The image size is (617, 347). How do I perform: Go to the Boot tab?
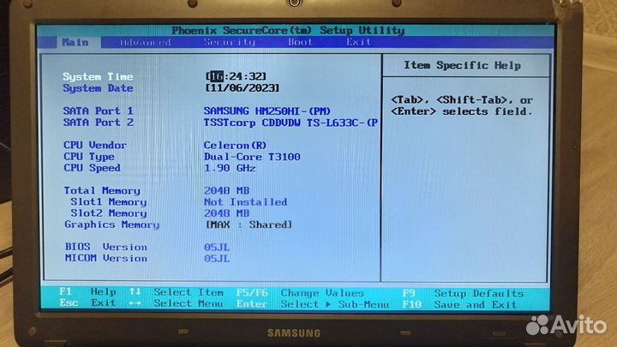(300, 42)
